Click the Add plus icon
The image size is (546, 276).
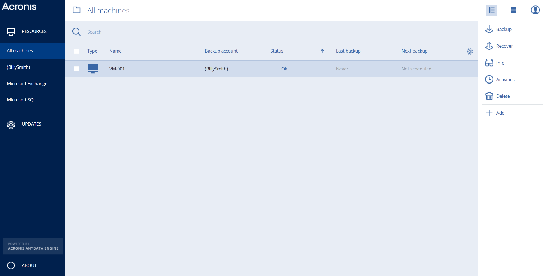click(x=489, y=113)
